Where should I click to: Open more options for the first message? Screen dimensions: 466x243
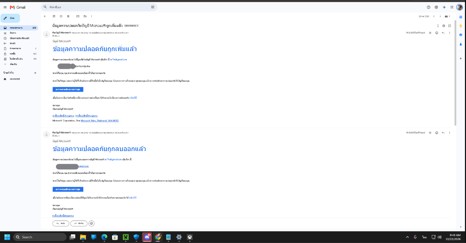[x=449, y=33]
